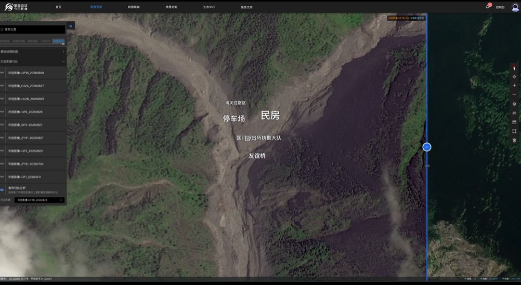Open the comparison image dropdown GF1B_20260828
This screenshot has width=521, height=285.
(39, 200)
